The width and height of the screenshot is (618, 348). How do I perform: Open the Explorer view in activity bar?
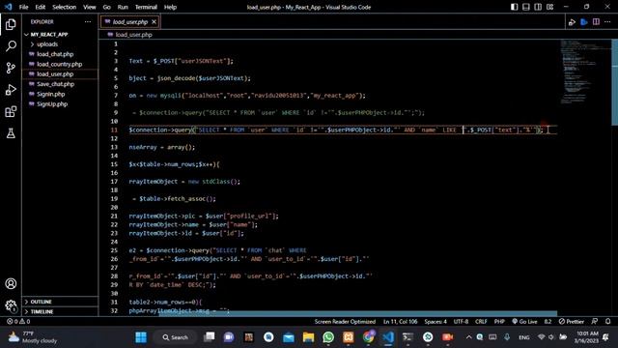[11, 24]
